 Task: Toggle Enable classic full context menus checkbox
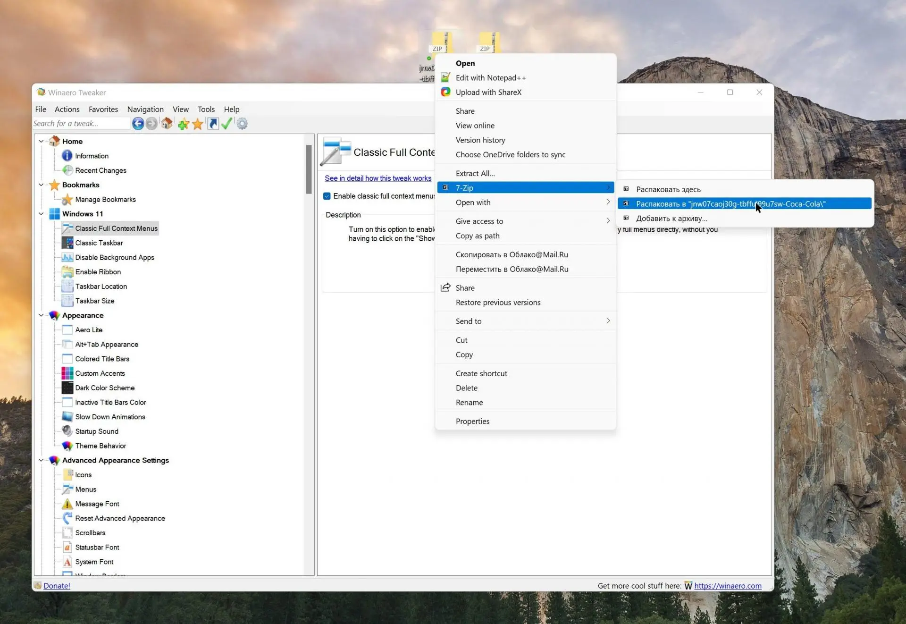(327, 196)
